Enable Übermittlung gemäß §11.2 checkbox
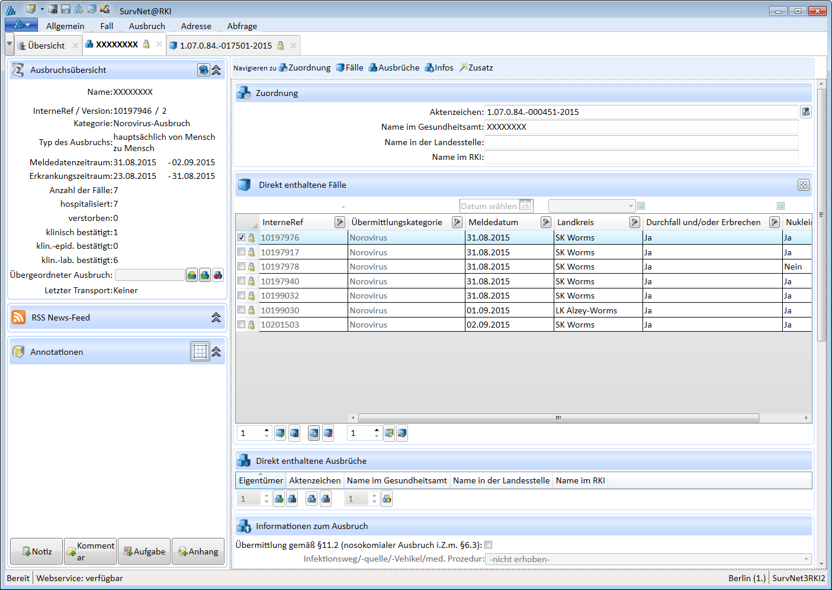The width and height of the screenshot is (832, 590). (x=489, y=545)
